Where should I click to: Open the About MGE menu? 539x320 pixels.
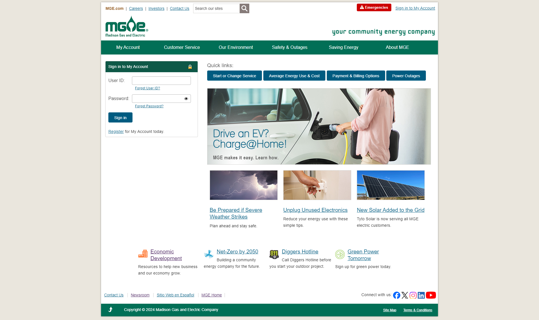pos(398,47)
